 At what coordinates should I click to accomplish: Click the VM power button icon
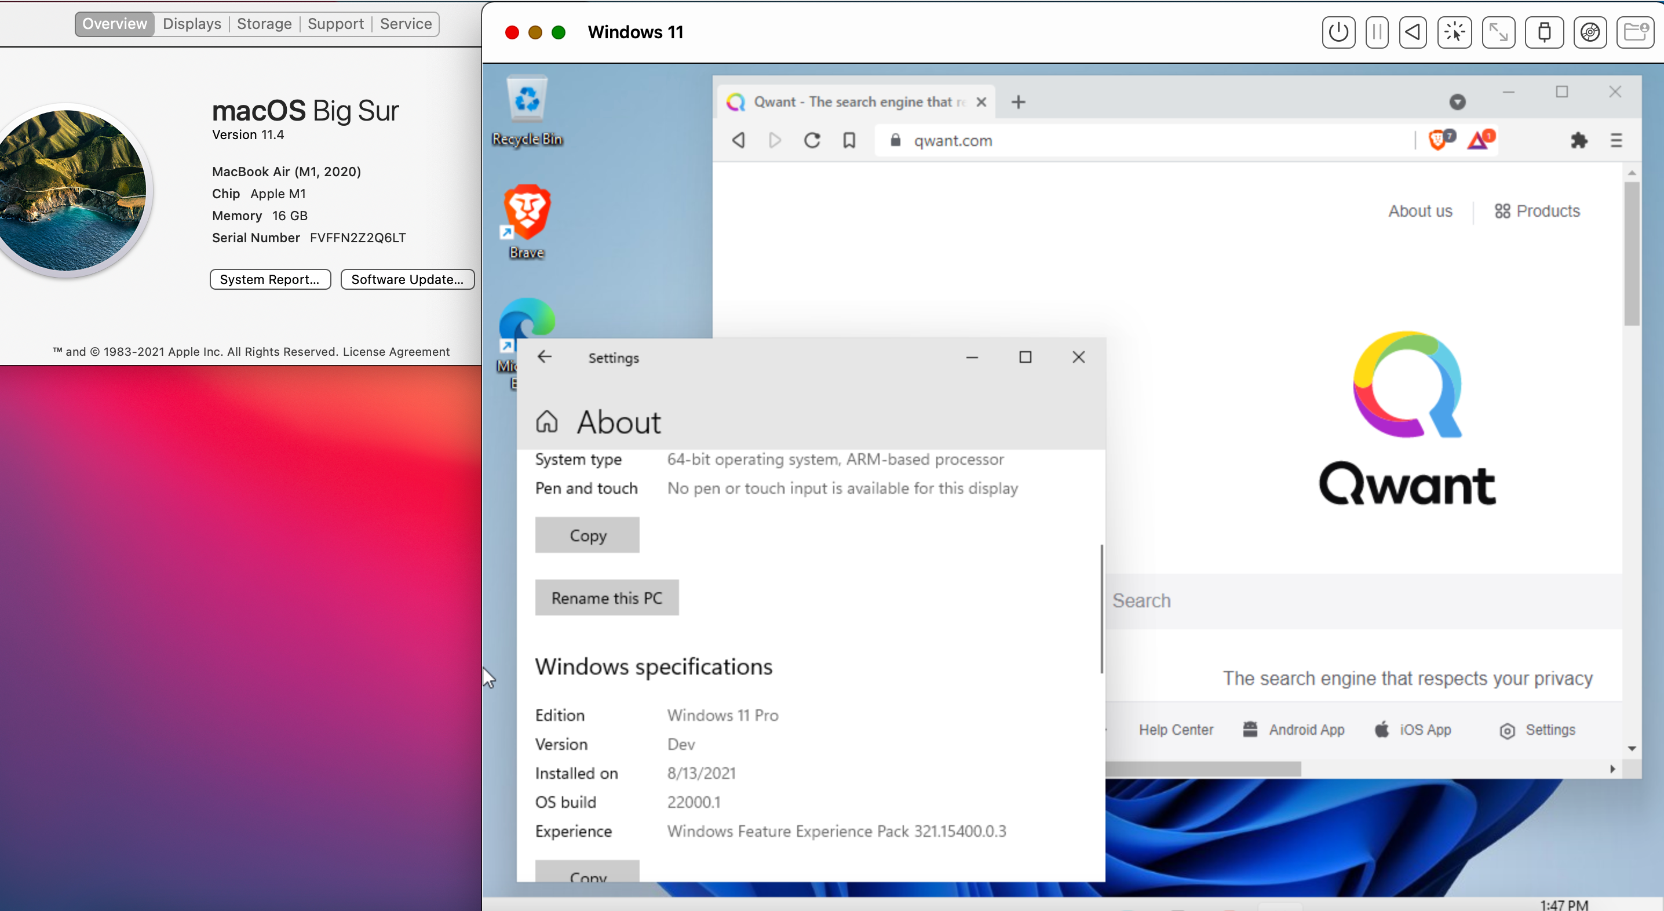point(1338,32)
